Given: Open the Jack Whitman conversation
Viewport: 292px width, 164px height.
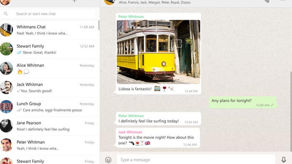Looking at the screenshot, I should [x=53, y=87].
